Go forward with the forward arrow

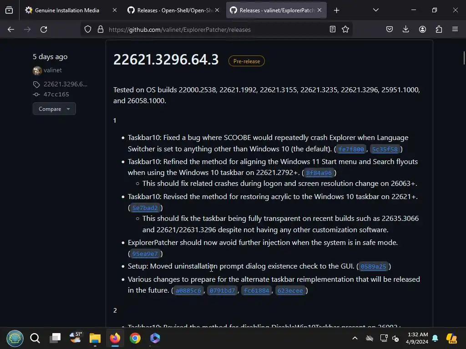[x=27, y=30]
